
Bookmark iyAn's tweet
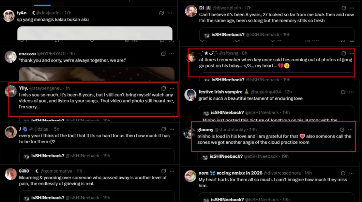click(x=162, y=41)
